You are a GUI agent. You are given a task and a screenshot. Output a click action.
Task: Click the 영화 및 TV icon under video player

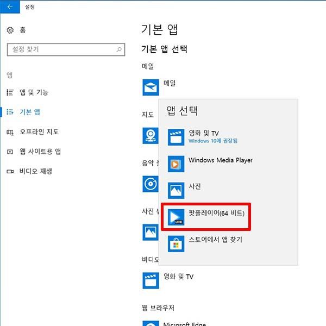(x=151, y=281)
